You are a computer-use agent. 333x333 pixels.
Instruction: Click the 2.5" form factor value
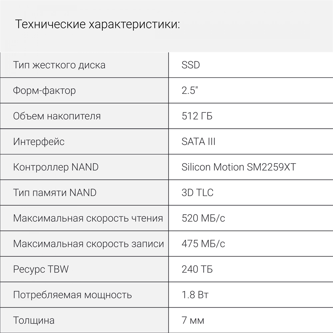190,90
